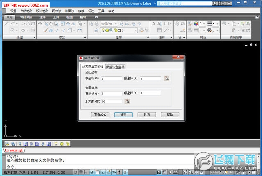Expand the 图层 panel
The image size is (262, 176).
tap(148, 37)
